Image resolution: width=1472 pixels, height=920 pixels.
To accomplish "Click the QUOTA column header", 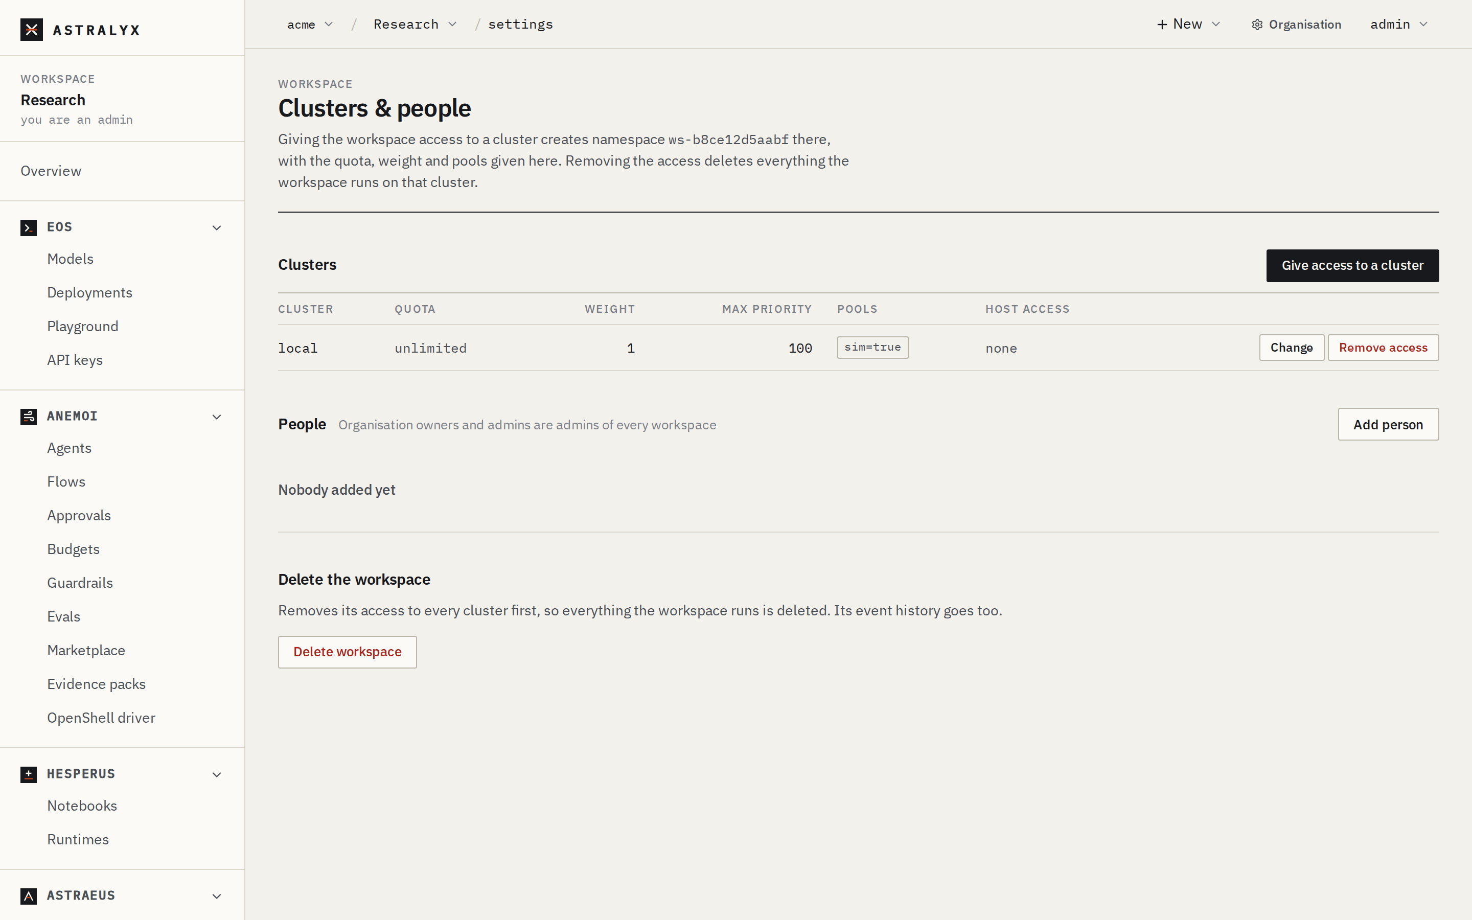I will pyautogui.click(x=415, y=309).
